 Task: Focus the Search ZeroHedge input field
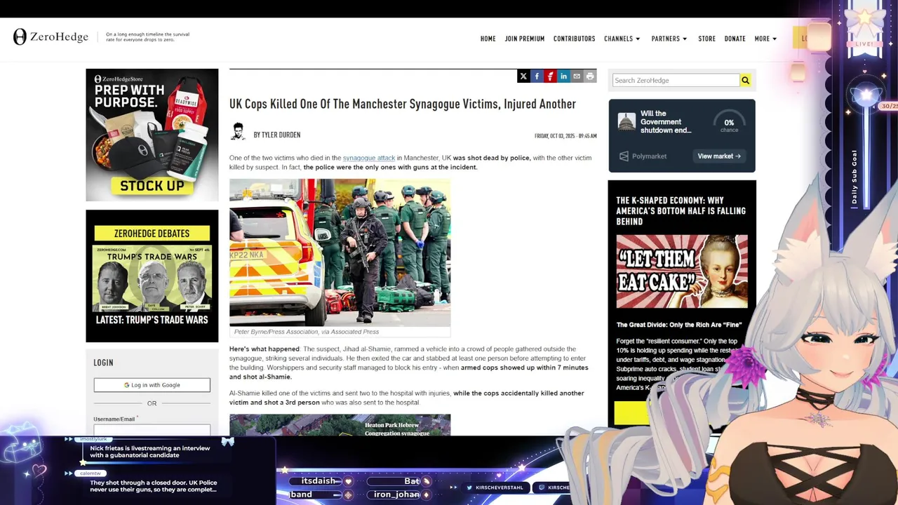point(676,81)
